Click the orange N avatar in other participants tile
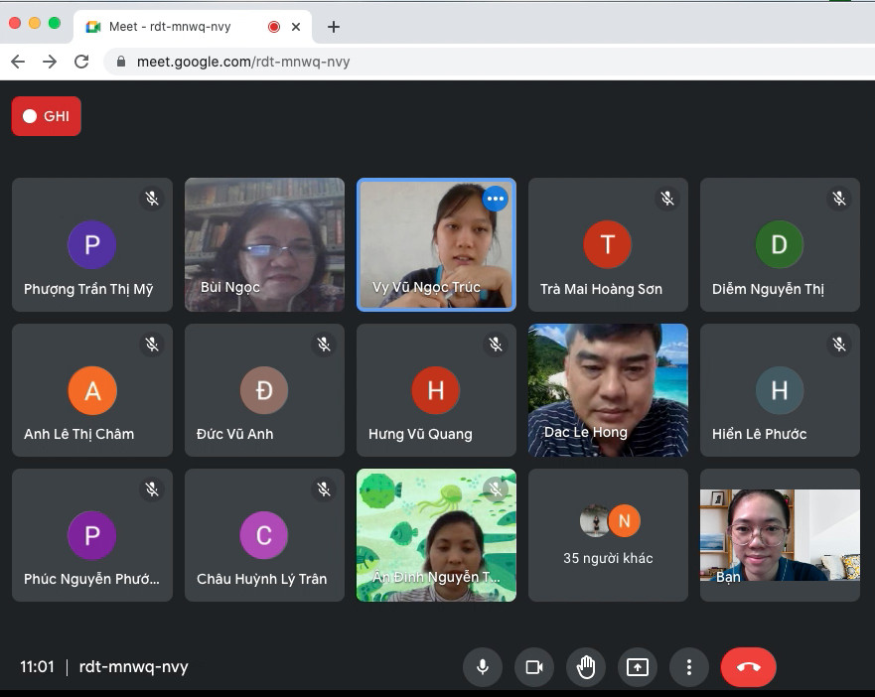Image resolution: width=875 pixels, height=697 pixels. [x=625, y=520]
